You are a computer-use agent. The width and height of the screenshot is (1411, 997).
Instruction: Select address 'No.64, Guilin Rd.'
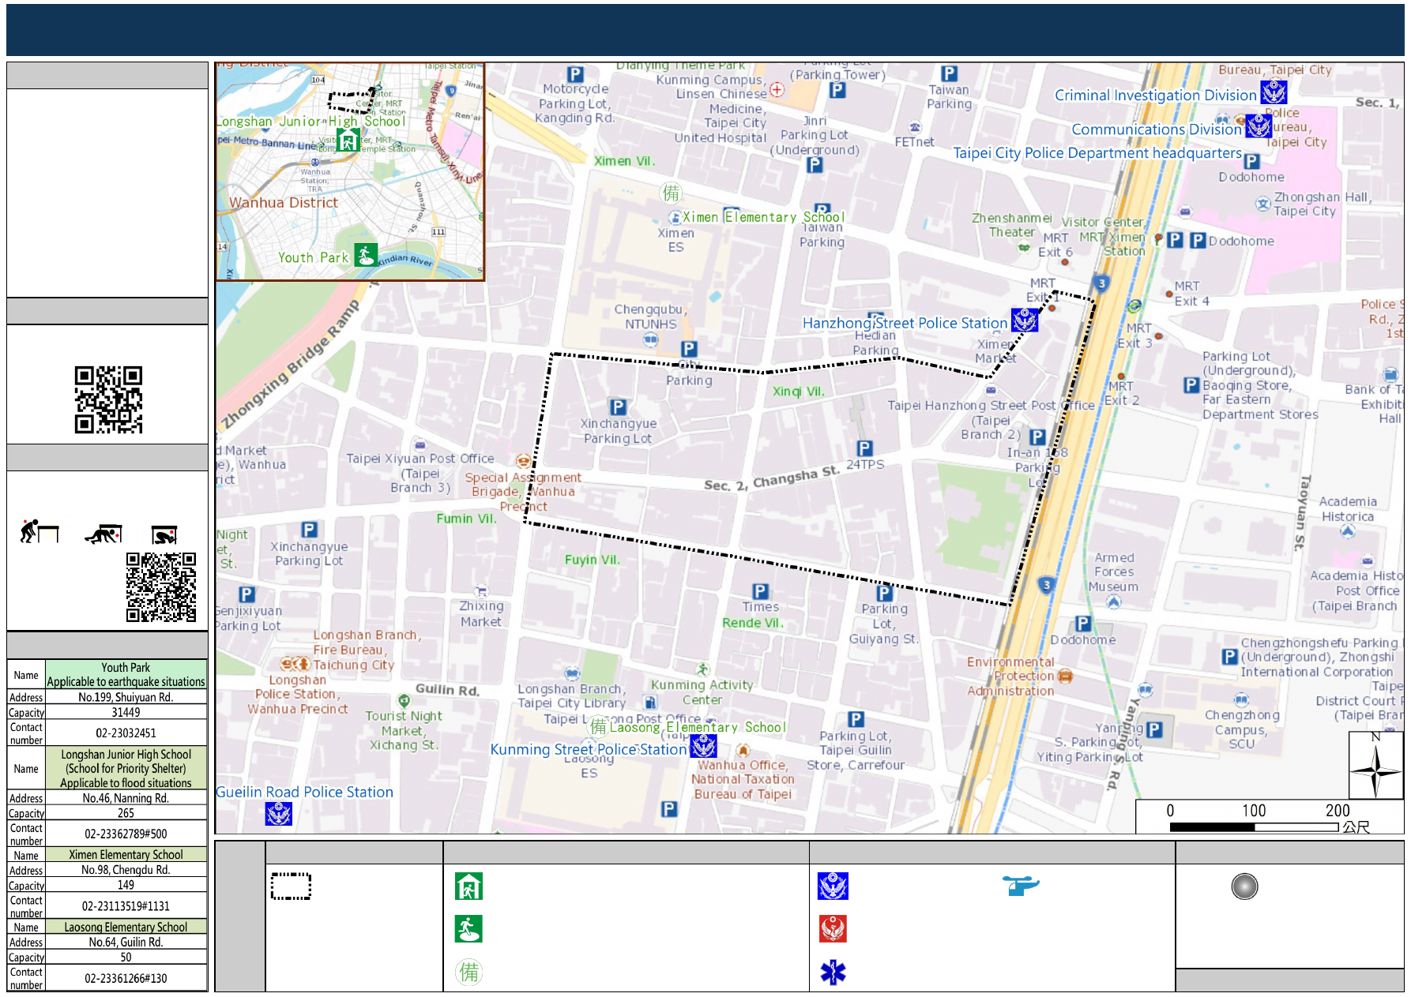[126, 943]
